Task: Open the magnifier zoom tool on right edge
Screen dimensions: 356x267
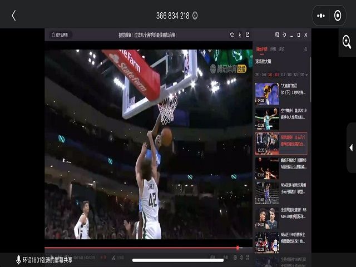Action: tap(346, 42)
